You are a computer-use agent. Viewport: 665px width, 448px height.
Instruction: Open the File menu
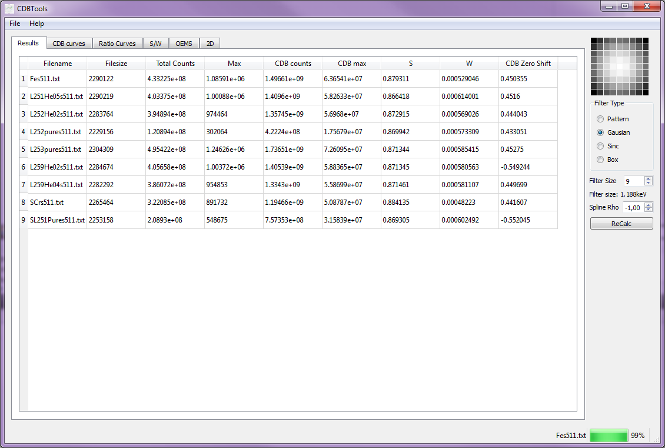click(15, 24)
